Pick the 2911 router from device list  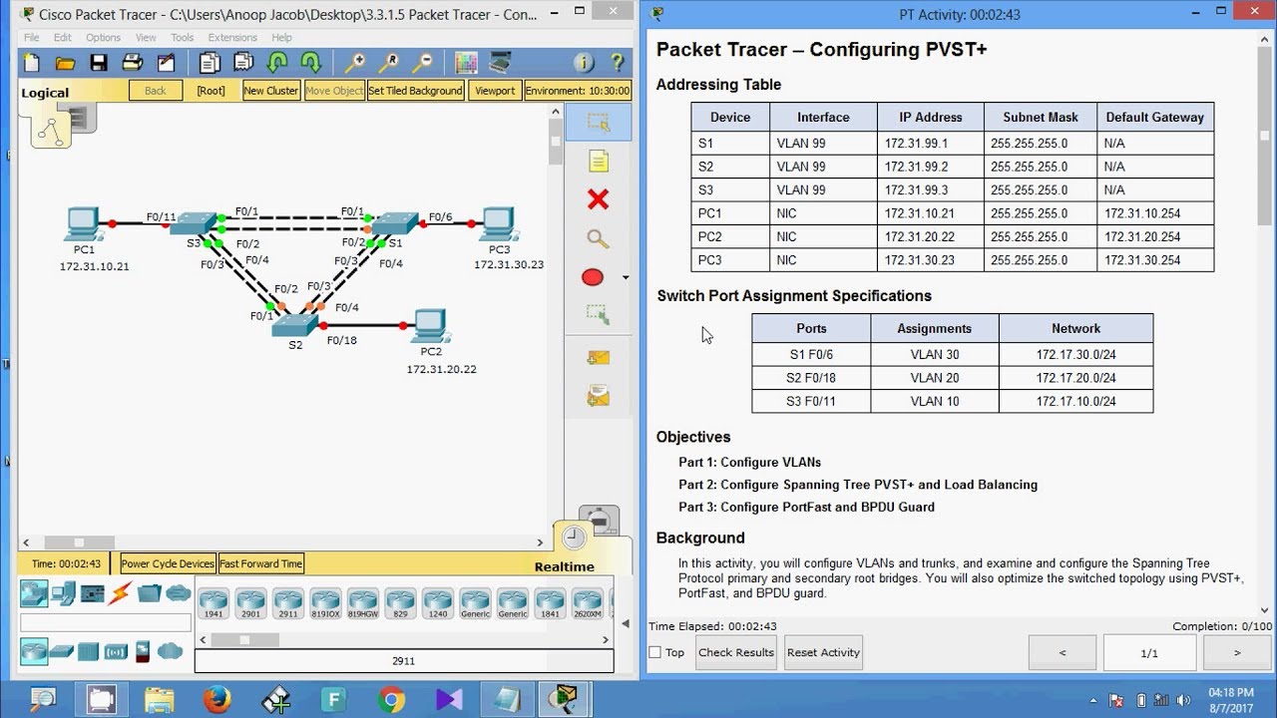pyautogui.click(x=287, y=603)
